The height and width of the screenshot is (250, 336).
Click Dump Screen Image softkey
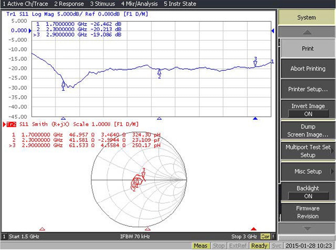[x=308, y=131]
